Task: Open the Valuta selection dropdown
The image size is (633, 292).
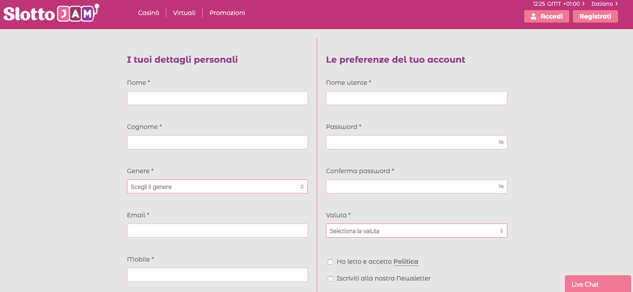Action: (x=416, y=230)
